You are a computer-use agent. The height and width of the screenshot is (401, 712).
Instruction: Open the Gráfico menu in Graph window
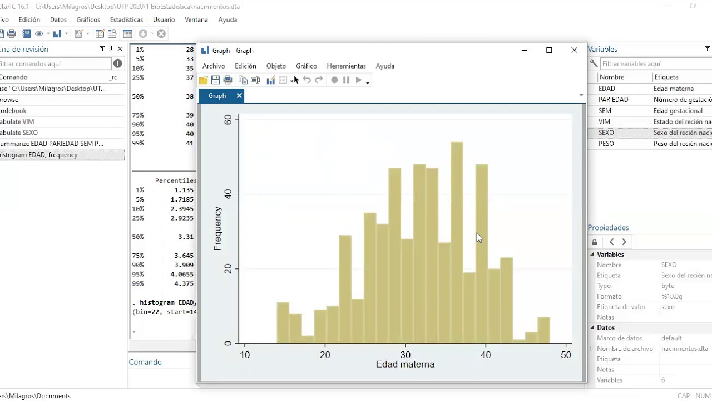306,66
